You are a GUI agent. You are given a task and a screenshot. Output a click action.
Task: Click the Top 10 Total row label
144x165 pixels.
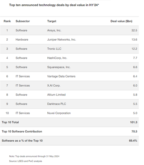pyautogui.click(x=10, y=122)
